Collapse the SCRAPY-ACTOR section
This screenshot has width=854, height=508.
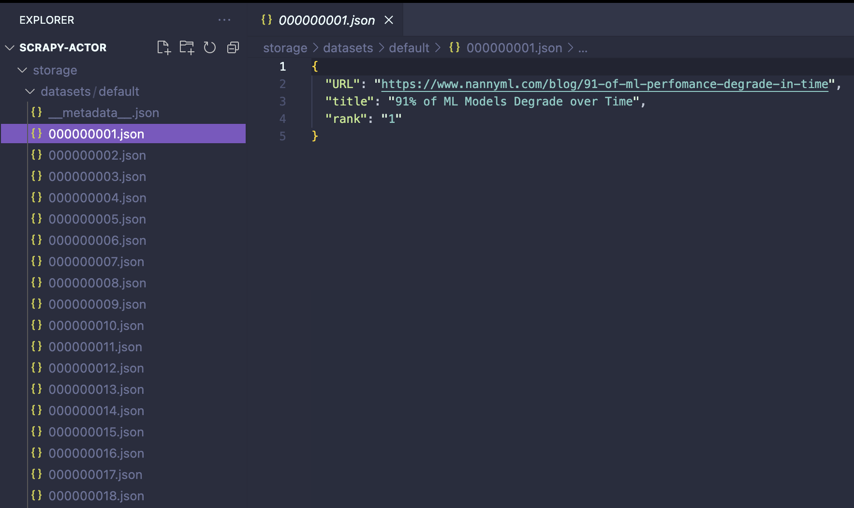click(x=9, y=47)
